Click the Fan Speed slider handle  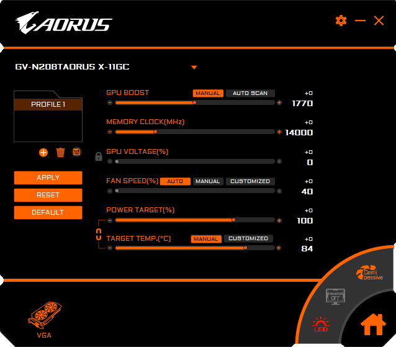117,191
